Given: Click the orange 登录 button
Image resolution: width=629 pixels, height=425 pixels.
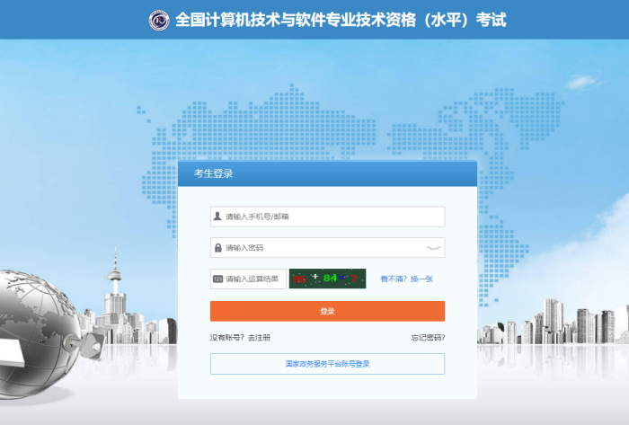Looking at the screenshot, I should click(327, 311).
